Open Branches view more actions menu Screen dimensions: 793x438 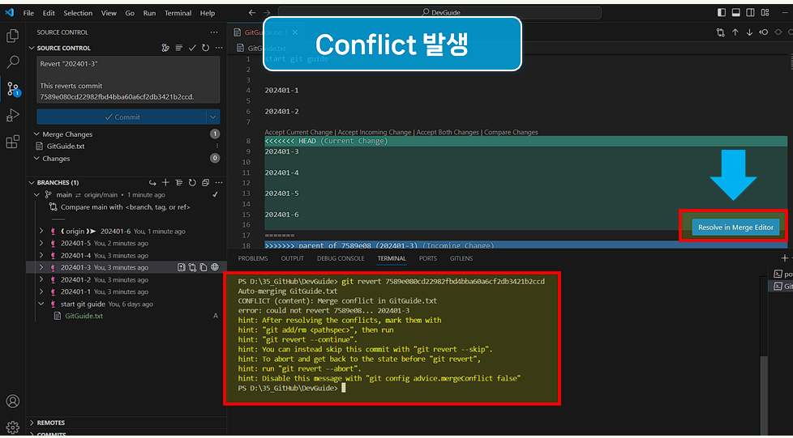(218, 182)
